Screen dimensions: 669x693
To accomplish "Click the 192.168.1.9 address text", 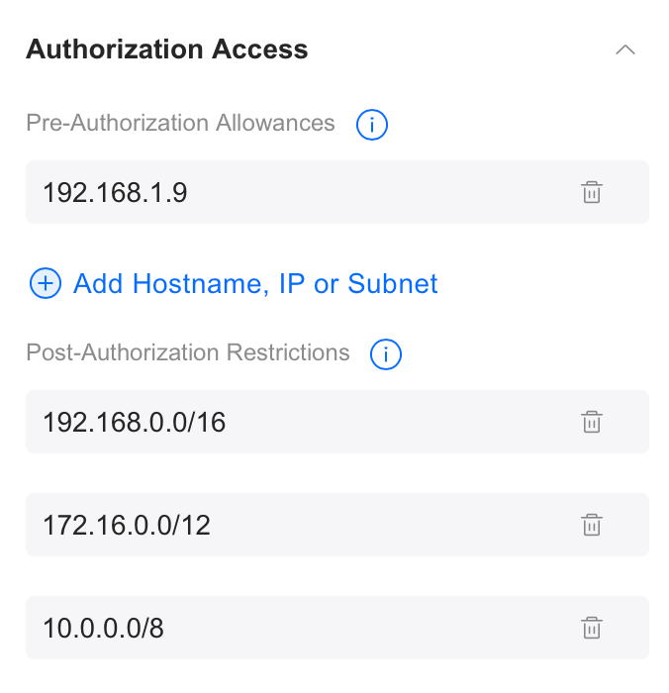I will [x=115, y=192].
